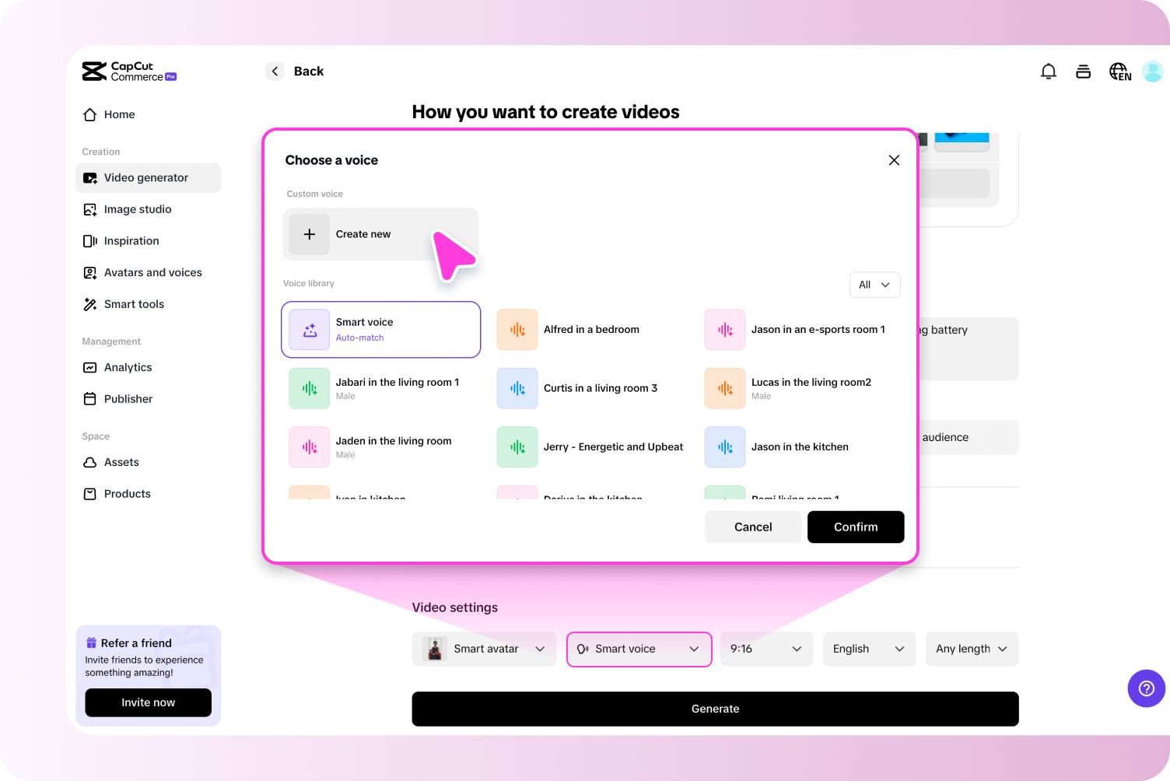This screenshot has height=781, width=1170.
Task: Cancel the voice dialog
Action: pos(753,527)
